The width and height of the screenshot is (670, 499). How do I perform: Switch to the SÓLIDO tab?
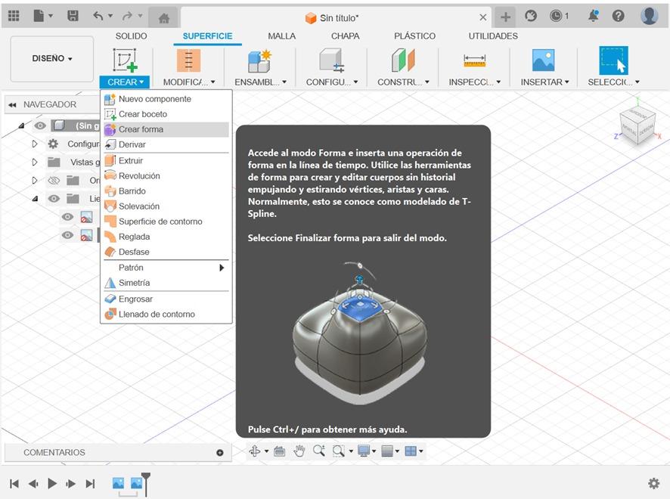coord(131,36)
